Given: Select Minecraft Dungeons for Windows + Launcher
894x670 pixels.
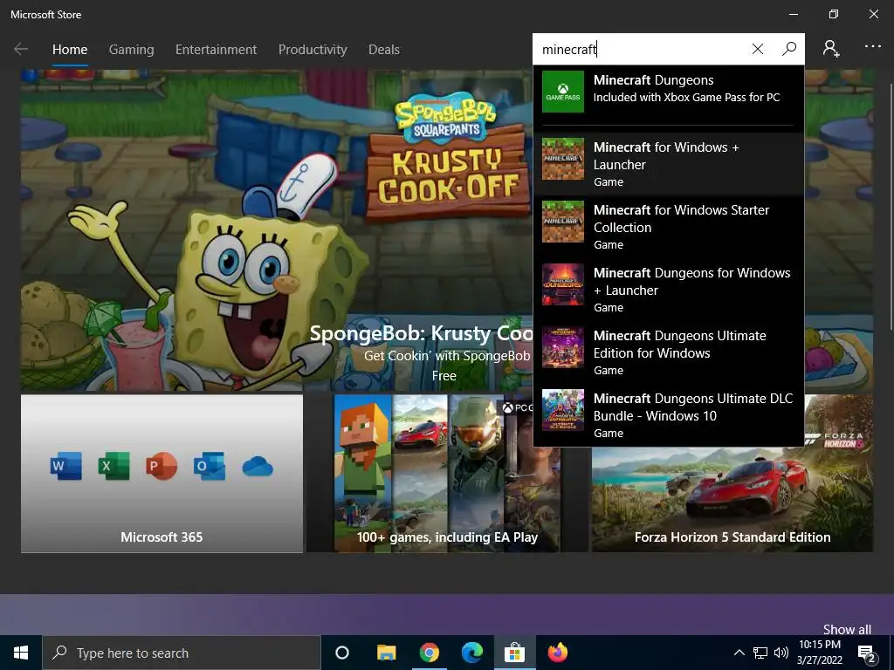Looking at the screenshot, I should pos(669,290).
